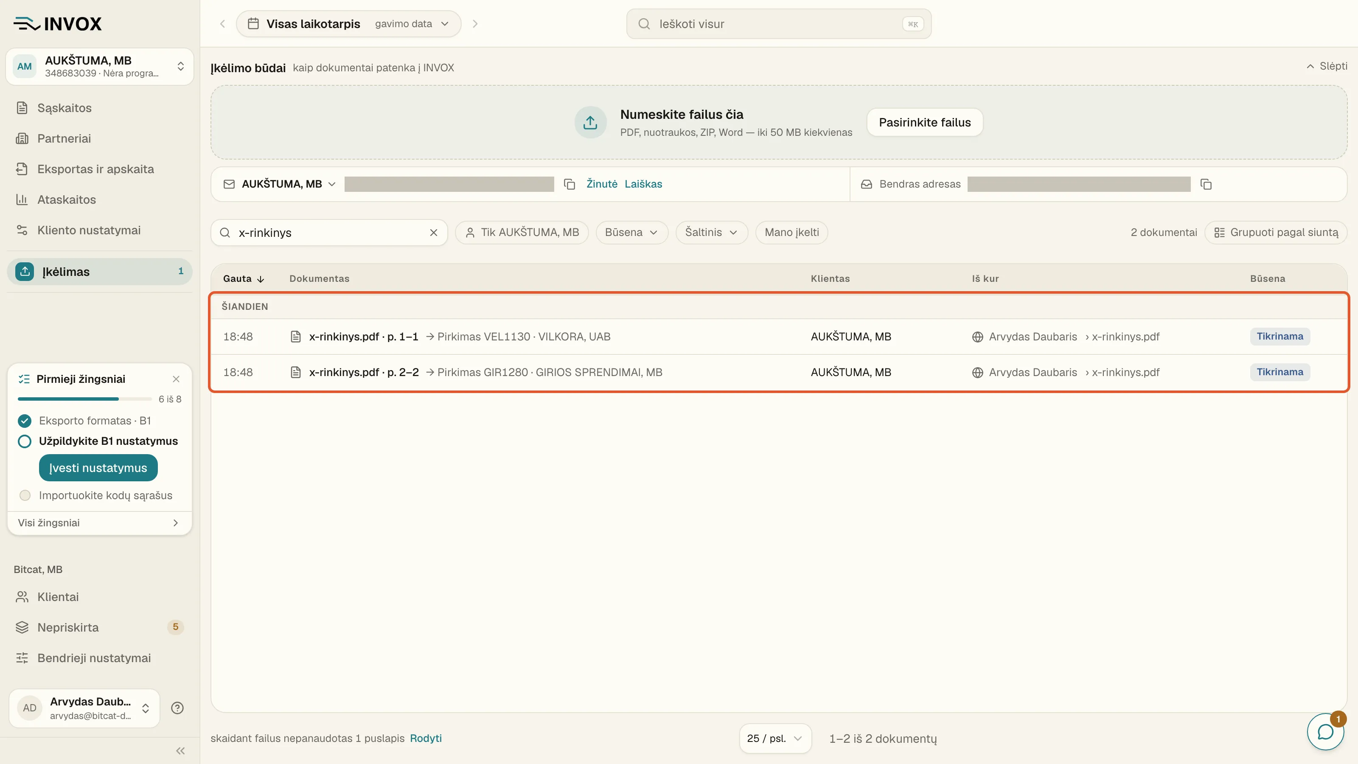Click the Pirmieji žingsniai progress bar
This screenshot has width=1358, height=764.
85,399
